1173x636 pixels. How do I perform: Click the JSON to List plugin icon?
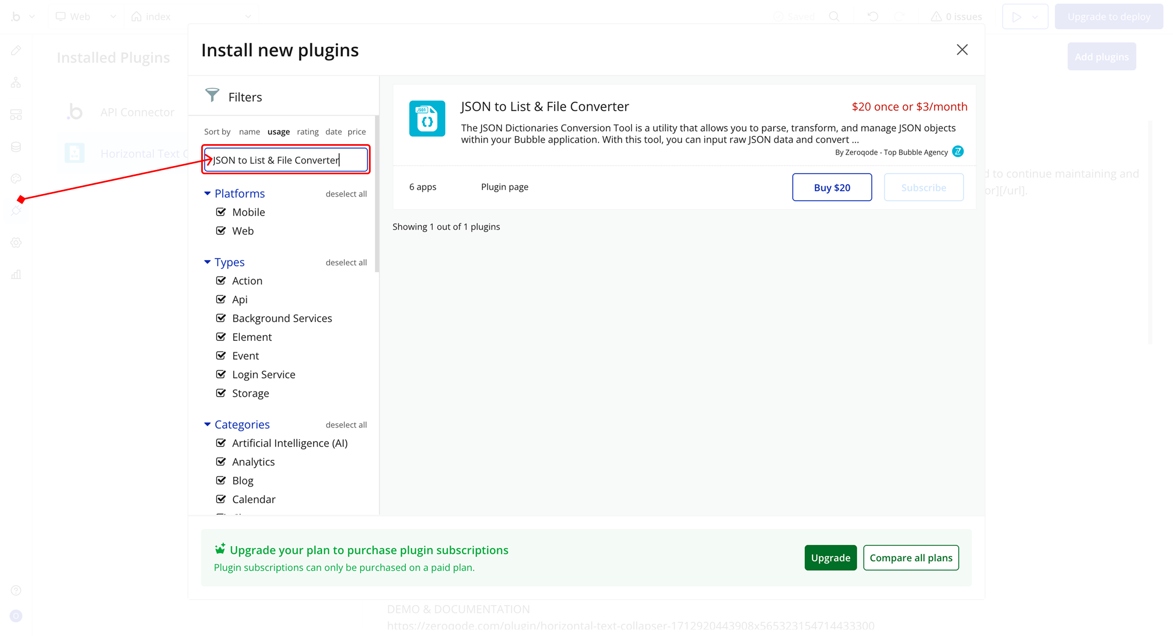pos(427,119)
